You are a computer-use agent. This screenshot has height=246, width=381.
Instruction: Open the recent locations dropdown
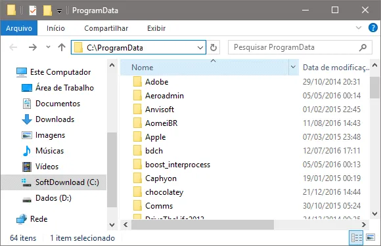[48, 47]
